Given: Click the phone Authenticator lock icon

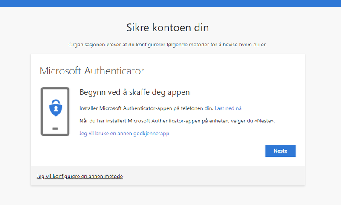Looking at the screenshot, I should coord(56,108).
